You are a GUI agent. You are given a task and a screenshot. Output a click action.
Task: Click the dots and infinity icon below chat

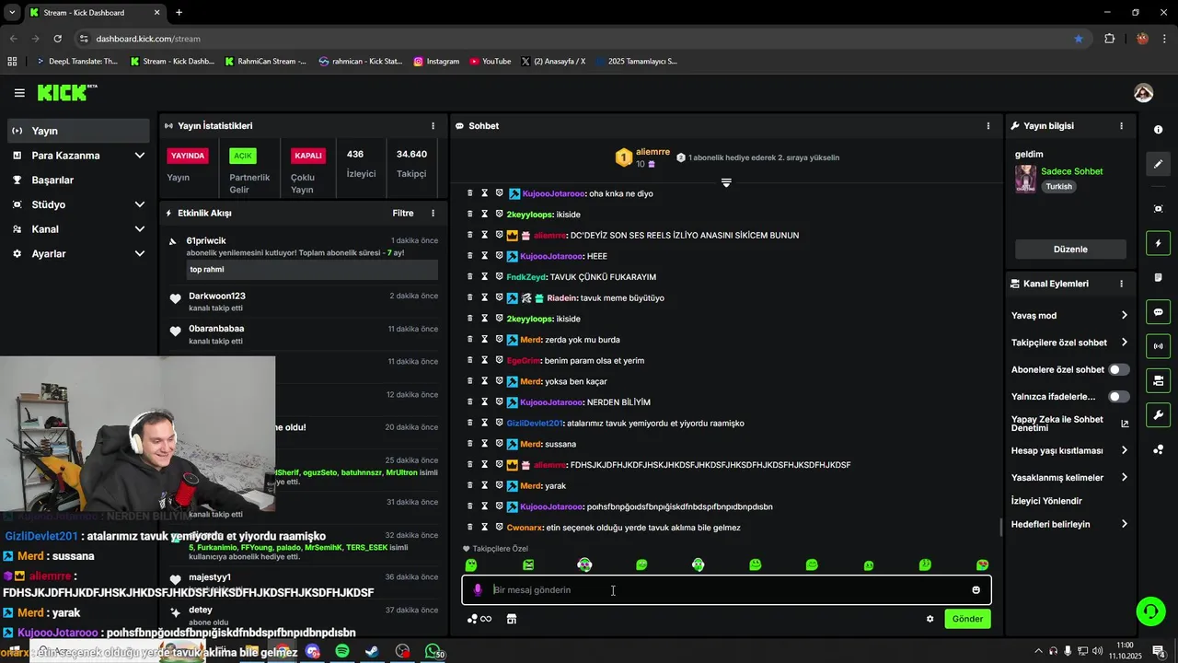[479, 619]
